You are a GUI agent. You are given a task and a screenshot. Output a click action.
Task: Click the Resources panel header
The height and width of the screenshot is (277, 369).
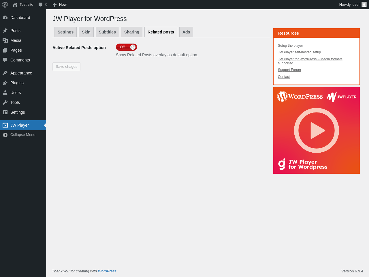(317, 33)
